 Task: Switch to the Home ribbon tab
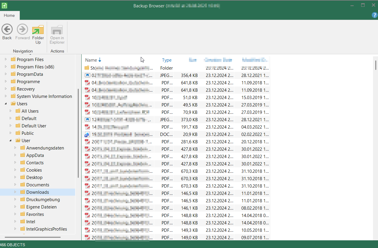pyautogui.click(x=9, y=15)
